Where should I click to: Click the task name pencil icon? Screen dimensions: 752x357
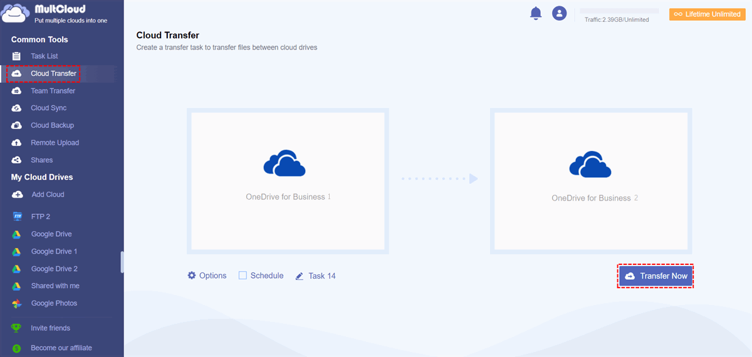[300, 276]
